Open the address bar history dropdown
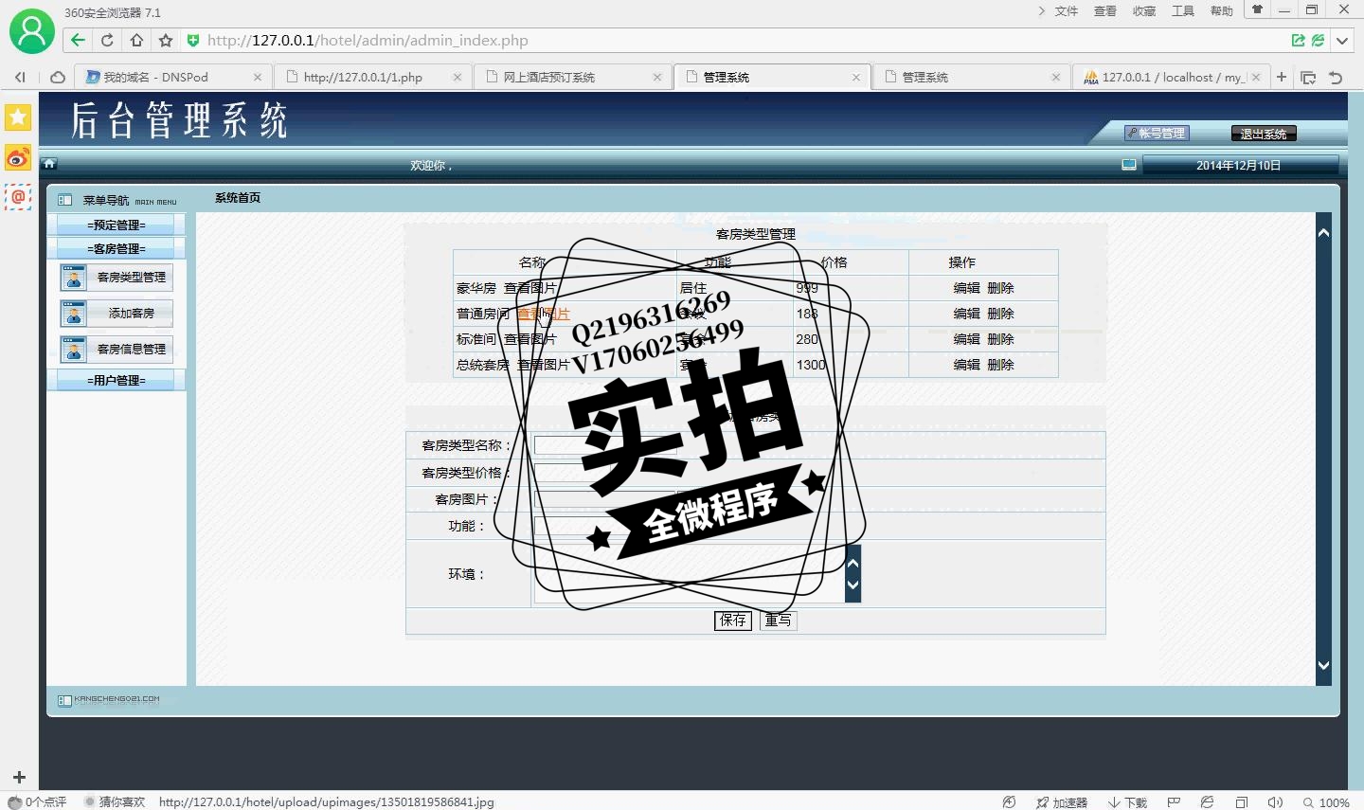The height and width of the screenshot is (810, 1364). point(1342,40)
